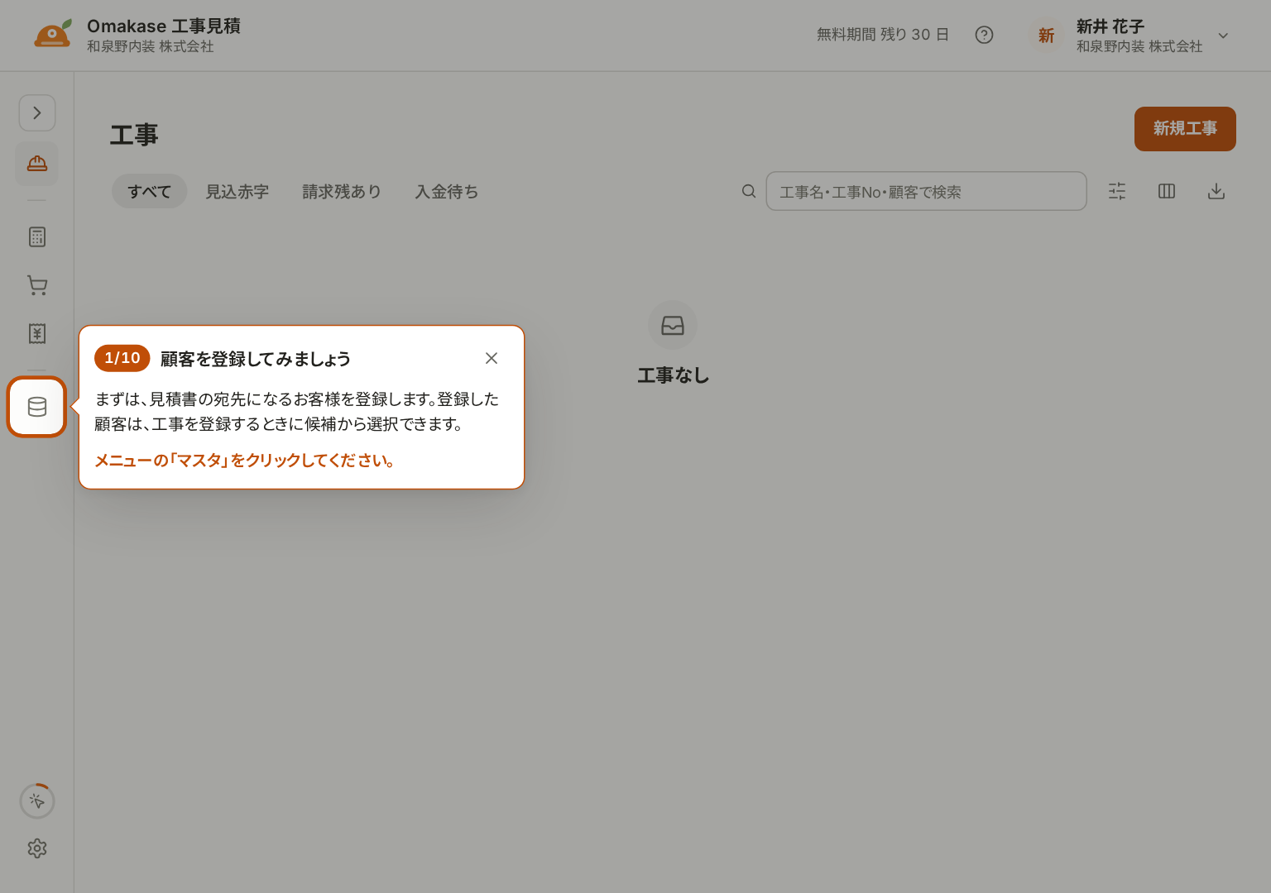Screen dimensions: 1271x893
Task: Switch to the 請求残あり tab
Action: point(342,192)
